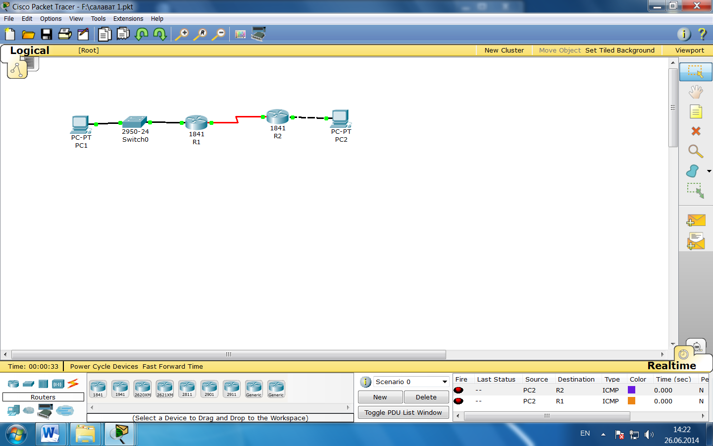The height and width of the screenshot is (446, 713).
Task: Undo the last action
Action: (142, 34)
